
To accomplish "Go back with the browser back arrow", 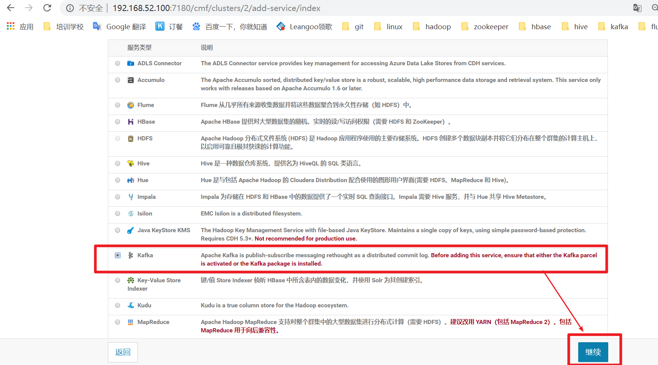I will pyautogui.click(x=11, y=8).
